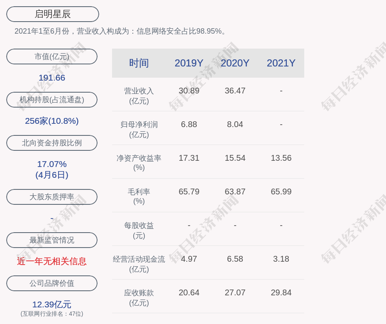Click the 时间 column header
Viewport: 386px width, 324px height.
pyautogui.click(x=139, y=63)
